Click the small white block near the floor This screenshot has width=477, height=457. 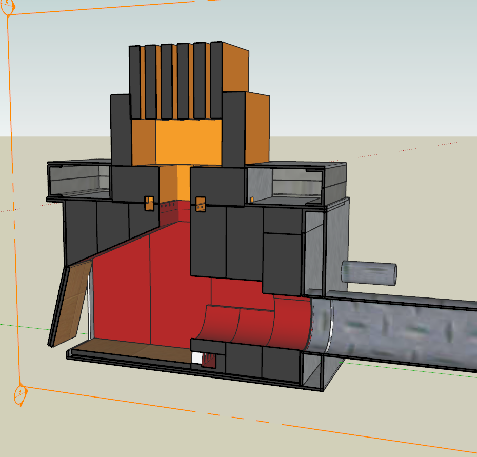tap(196, 360)
